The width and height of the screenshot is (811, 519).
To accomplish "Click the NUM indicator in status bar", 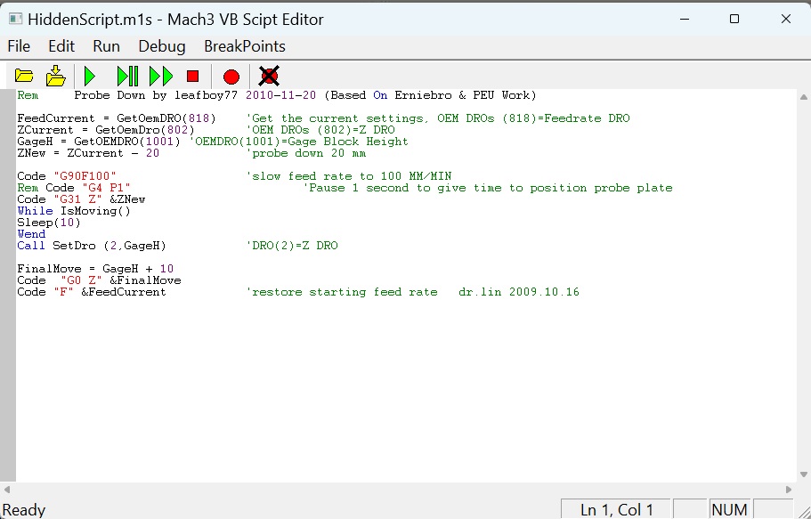I will coord(729,510).
